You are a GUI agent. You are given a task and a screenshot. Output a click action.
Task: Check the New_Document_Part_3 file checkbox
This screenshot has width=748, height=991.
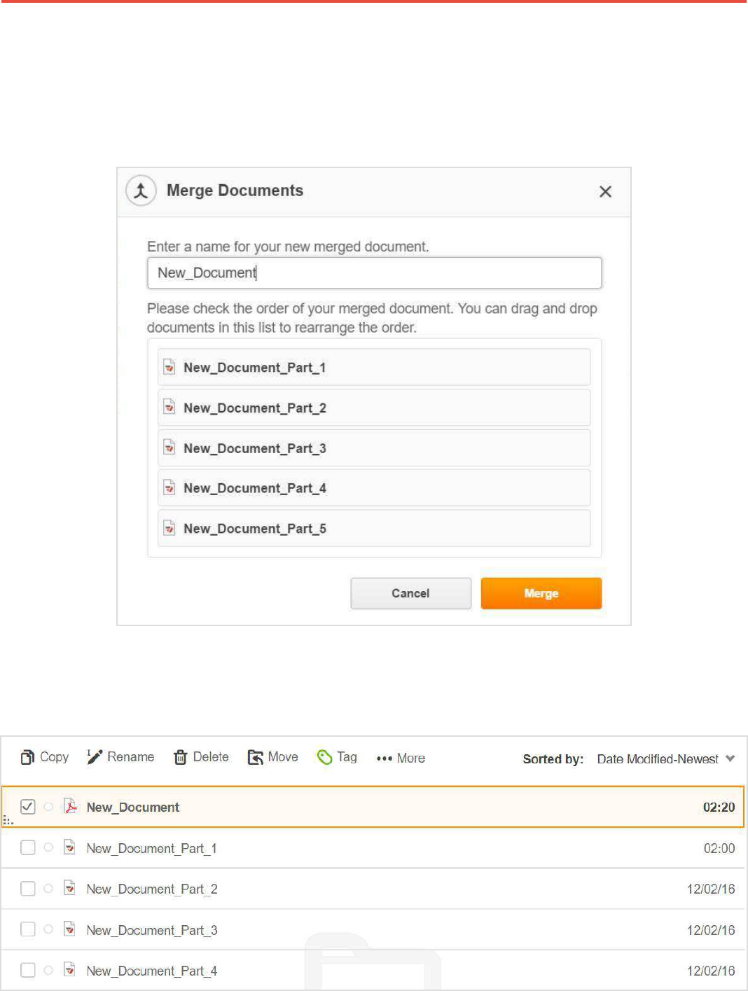coord(28,929)
